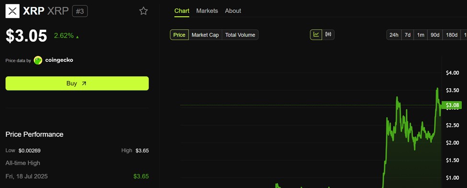Image resolution: width=467 pixels, height=188 pixels.
Task: Click the Price Performance heading
Action: pos(34,134)
